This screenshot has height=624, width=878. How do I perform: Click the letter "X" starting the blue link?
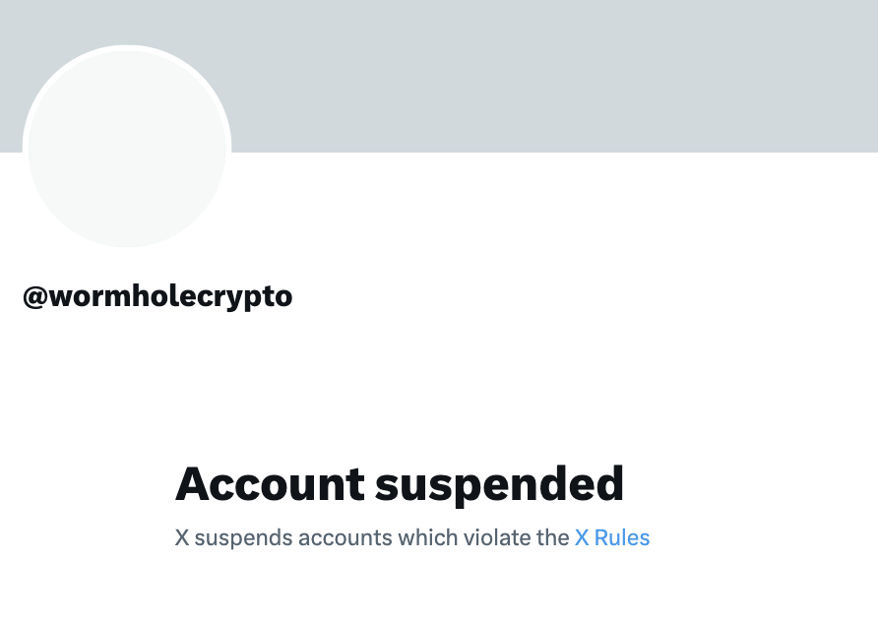[x=582, y=538]
